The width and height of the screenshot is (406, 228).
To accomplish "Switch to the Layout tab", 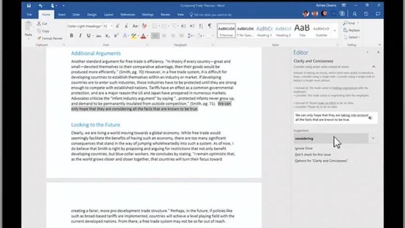I will pos(109,14).
